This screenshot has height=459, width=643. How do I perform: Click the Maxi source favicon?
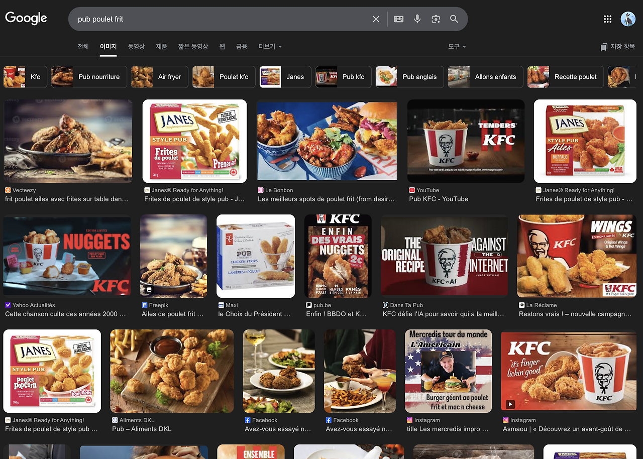click(221, 305)
